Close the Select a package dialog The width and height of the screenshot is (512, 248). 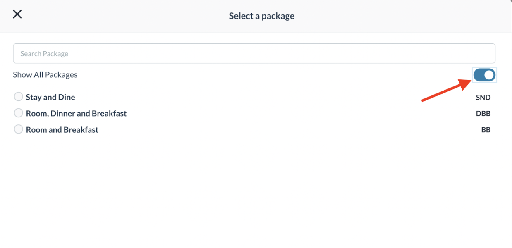pyautogui.click(x=17, y=14)
